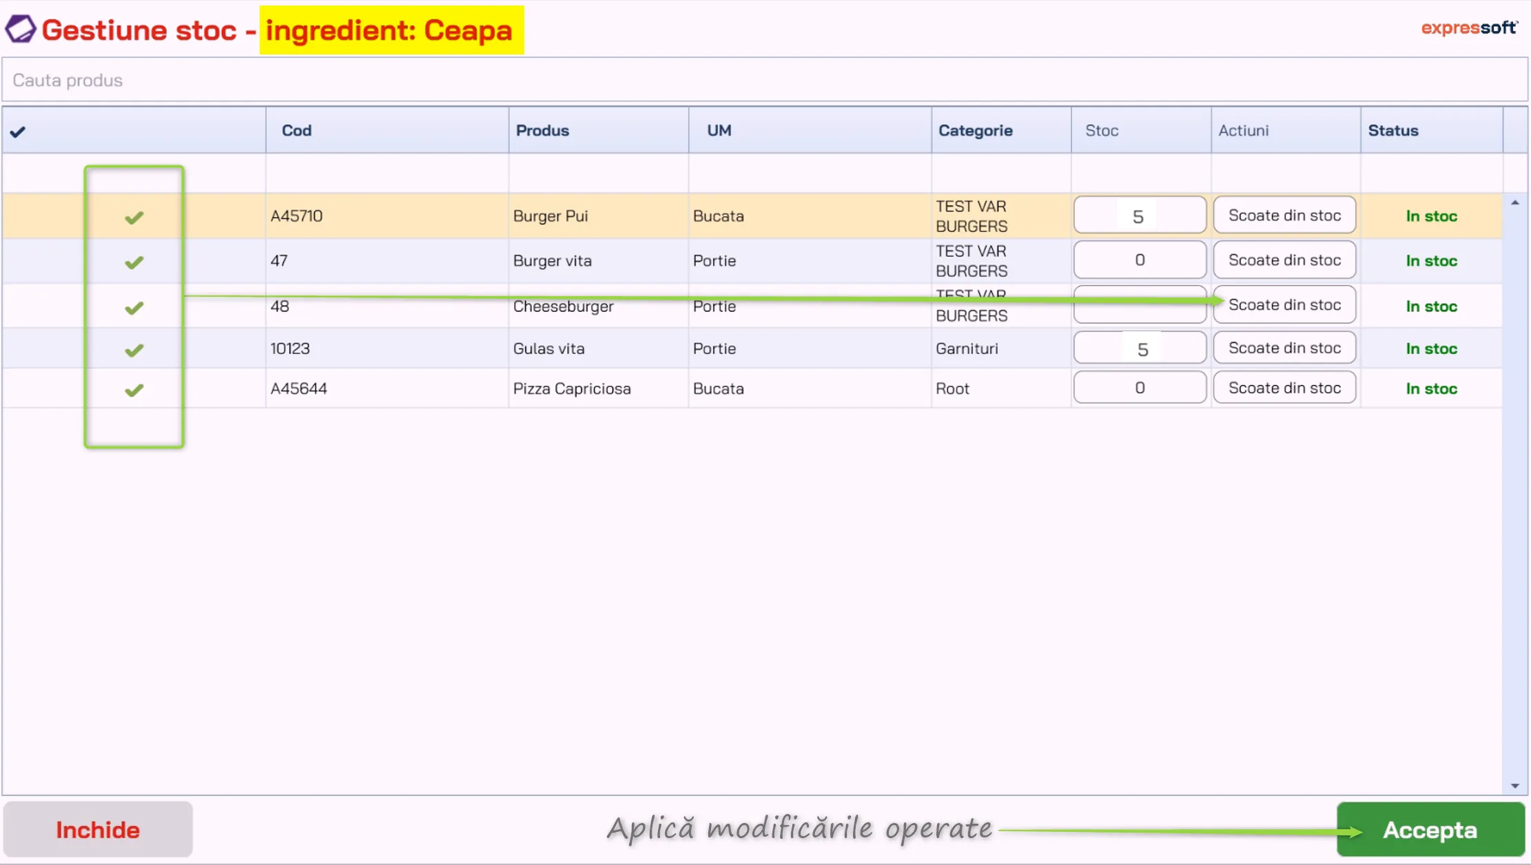Viewport: 1531px width, 865px height.
Task: Click the expressoft brand logo
Action: pos(1469,28)
